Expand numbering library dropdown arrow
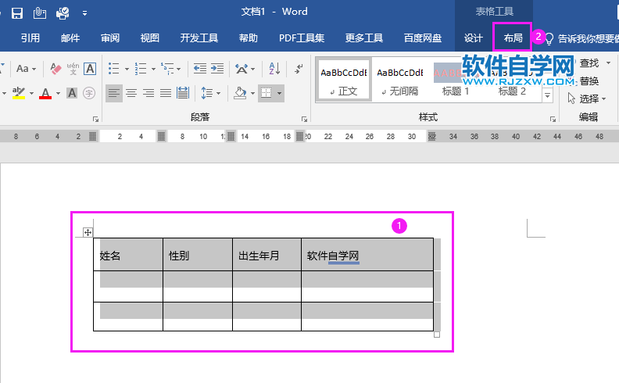Screen dimensions: 619x383 pos(153,70)
